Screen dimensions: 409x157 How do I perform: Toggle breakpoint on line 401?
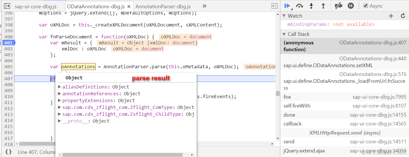pos(8,43)
